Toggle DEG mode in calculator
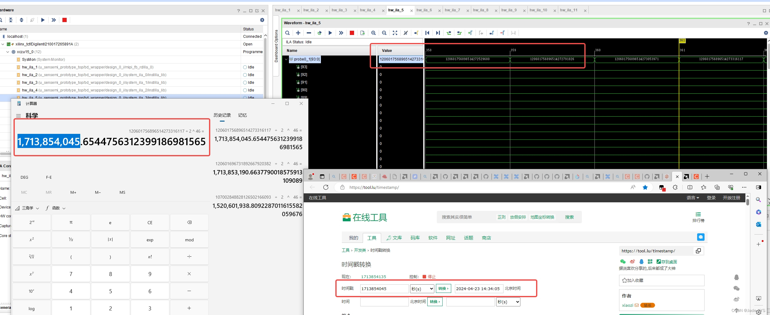Screen dimensions: 770x315 [24, 177]
